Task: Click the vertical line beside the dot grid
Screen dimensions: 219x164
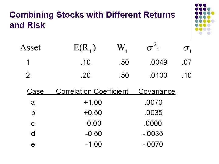Action: (191, 22)
